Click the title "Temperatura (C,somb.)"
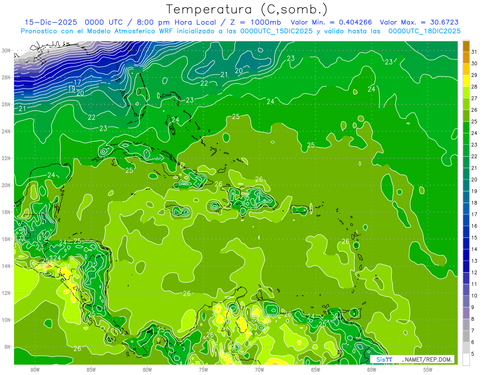 coord(247,9)
